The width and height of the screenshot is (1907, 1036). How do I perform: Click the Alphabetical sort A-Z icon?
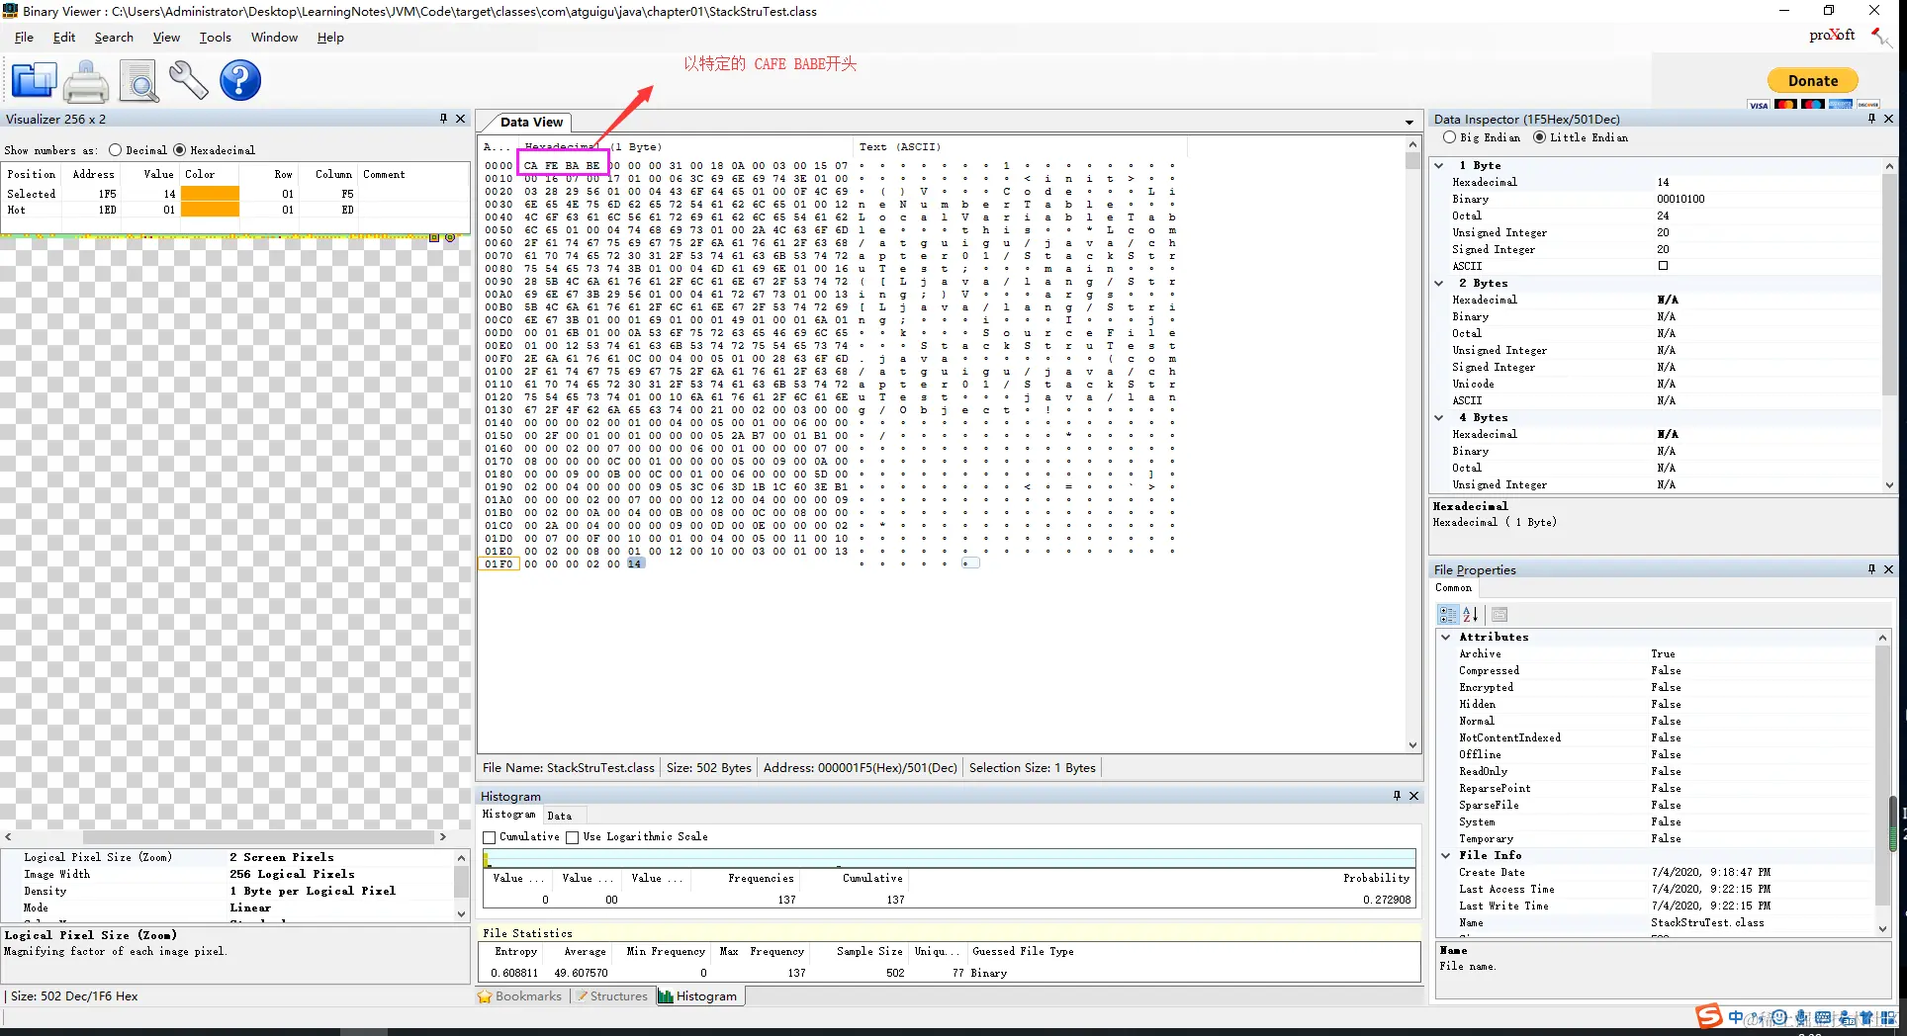point(1471,614)
